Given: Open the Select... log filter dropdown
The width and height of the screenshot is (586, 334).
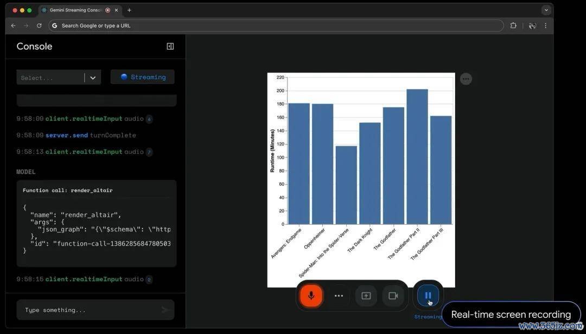Looking at the screenshot, I should pyautogui.click(x=59, y=77).
